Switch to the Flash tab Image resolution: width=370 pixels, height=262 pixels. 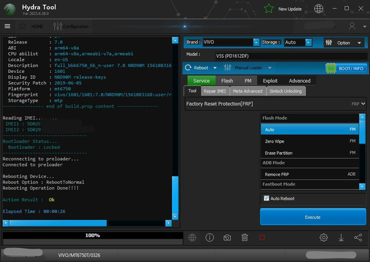coord(227,81)
